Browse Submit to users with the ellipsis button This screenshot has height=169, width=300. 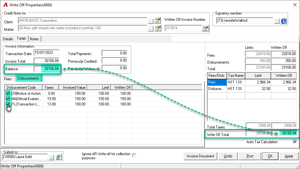[52, 157]
